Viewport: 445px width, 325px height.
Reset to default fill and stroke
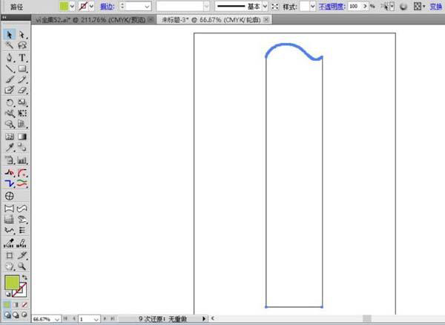[x=7, y=295]
